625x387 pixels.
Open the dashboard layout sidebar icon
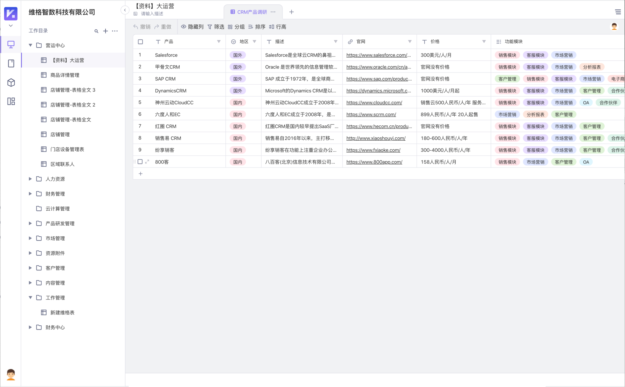pos(11,101)
